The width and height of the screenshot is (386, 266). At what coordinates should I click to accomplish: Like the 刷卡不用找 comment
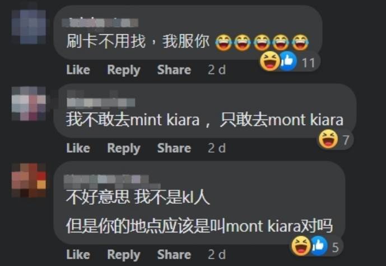(x=78, y=70)
